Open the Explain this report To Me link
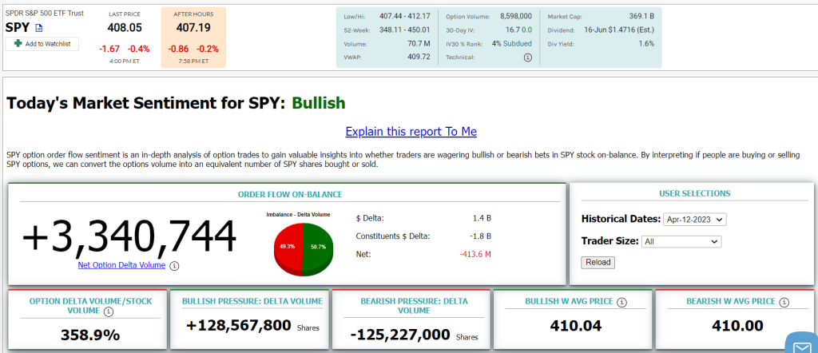818x353 pixels. [411, 132]
